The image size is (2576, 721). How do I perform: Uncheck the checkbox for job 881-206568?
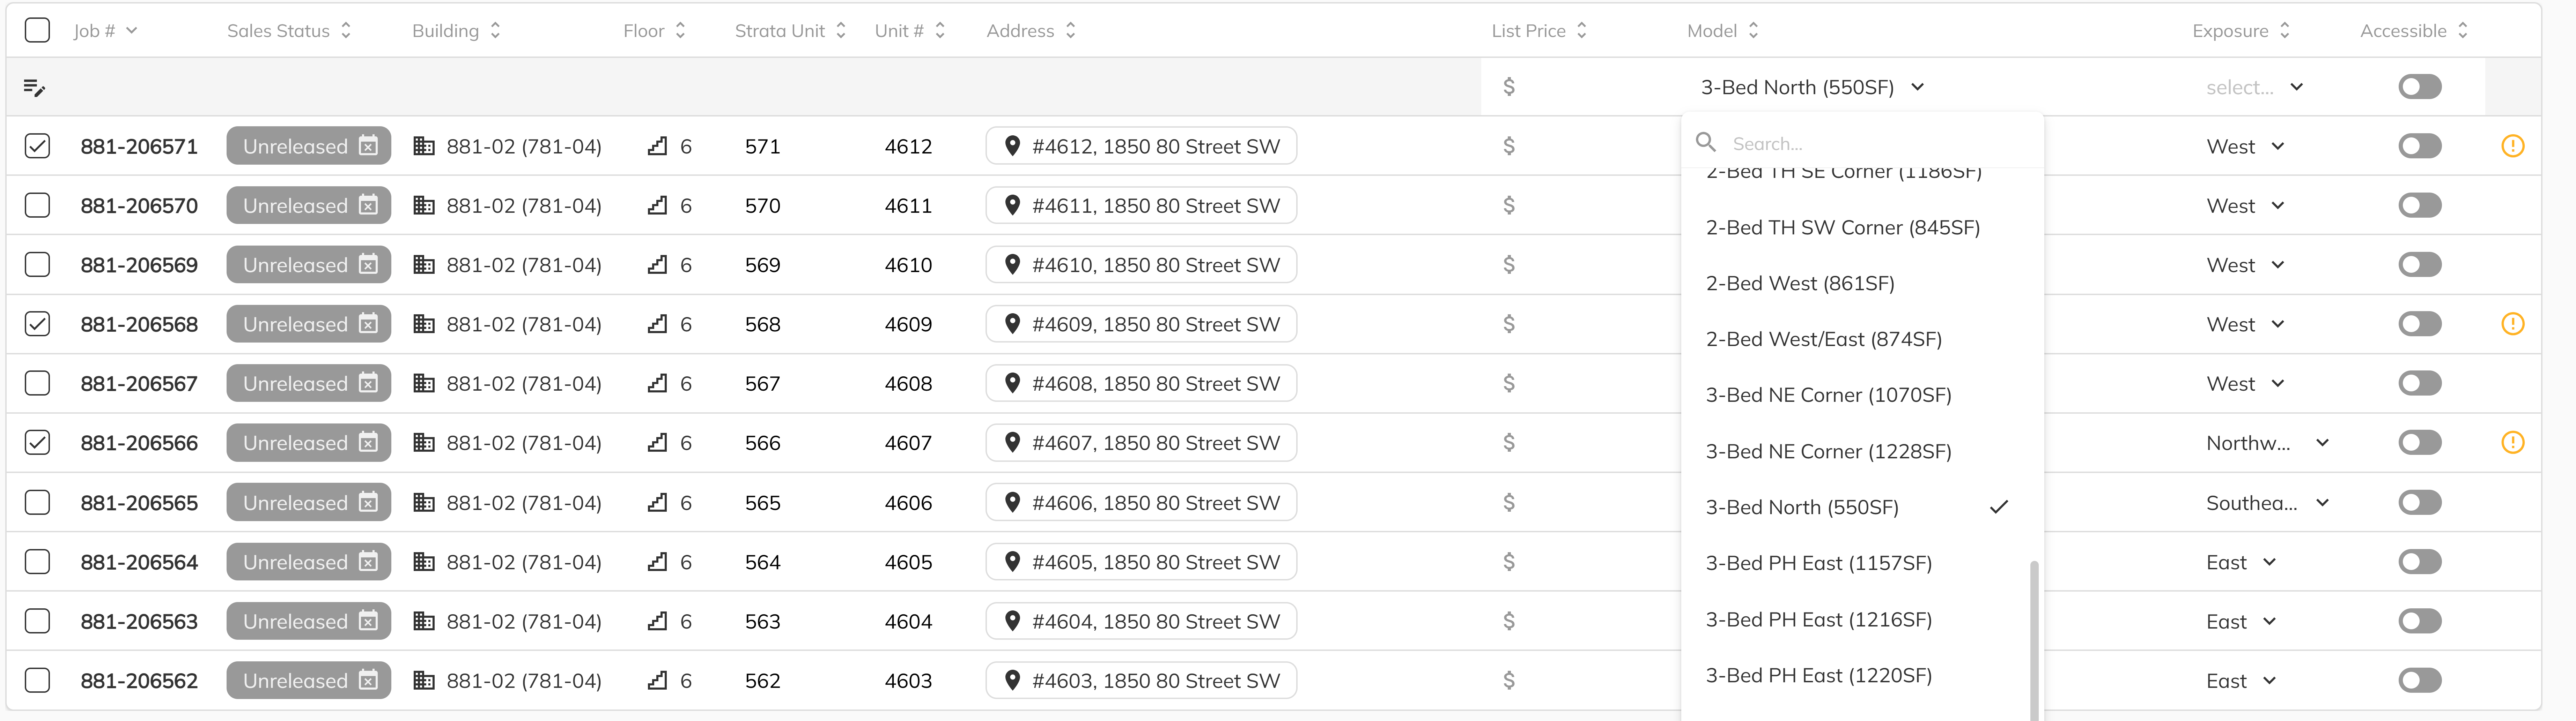[x=37, y=324]
